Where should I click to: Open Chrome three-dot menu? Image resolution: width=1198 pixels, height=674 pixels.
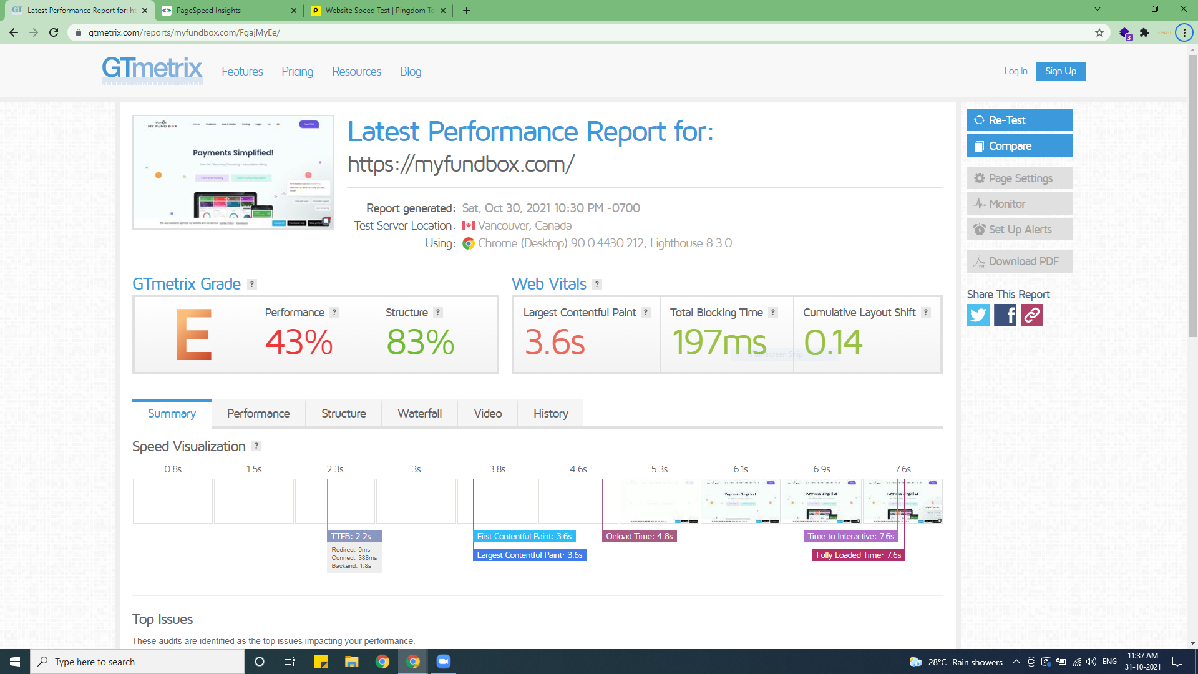[x=1184, y=32]
